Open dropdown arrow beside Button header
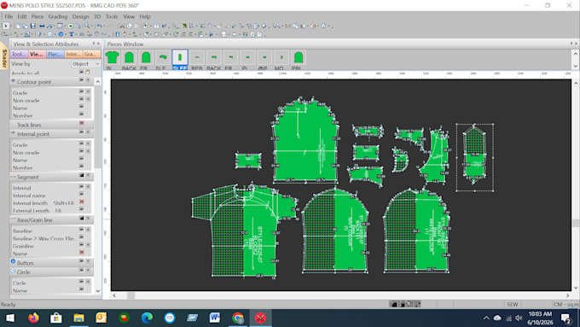Viewport: 580px width, 327px height. pyautogui.click(x=88, y=261)
